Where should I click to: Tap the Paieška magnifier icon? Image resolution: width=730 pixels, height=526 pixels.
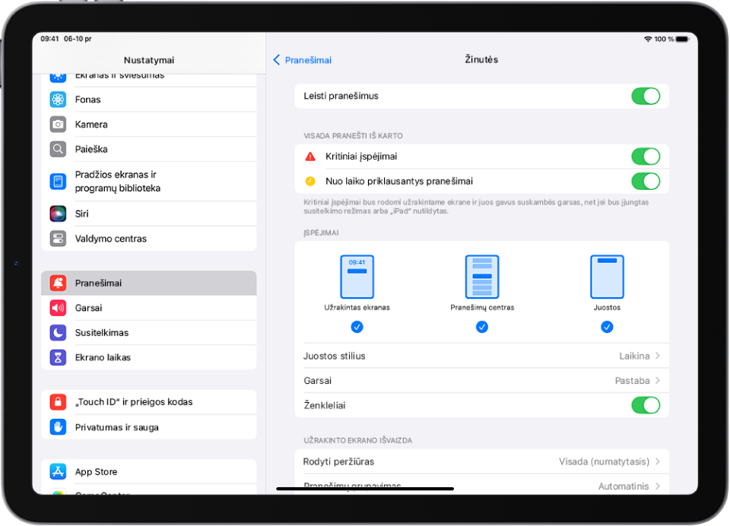point(58,149)
